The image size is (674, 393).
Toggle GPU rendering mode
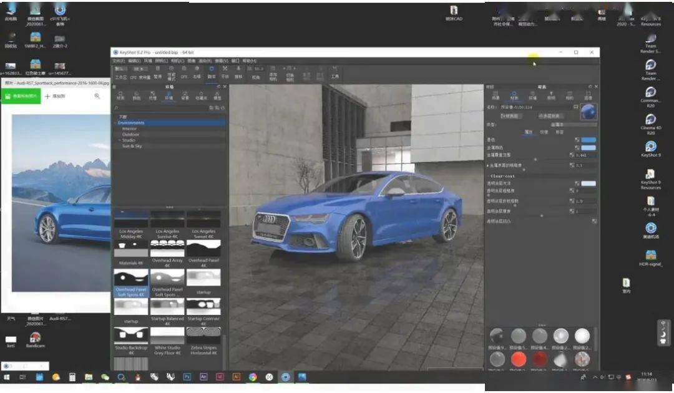pos(184,72)
